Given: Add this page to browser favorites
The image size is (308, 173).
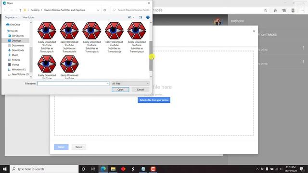Looking at the screenshot, I should pyautogui.click(x=265, y=11).
